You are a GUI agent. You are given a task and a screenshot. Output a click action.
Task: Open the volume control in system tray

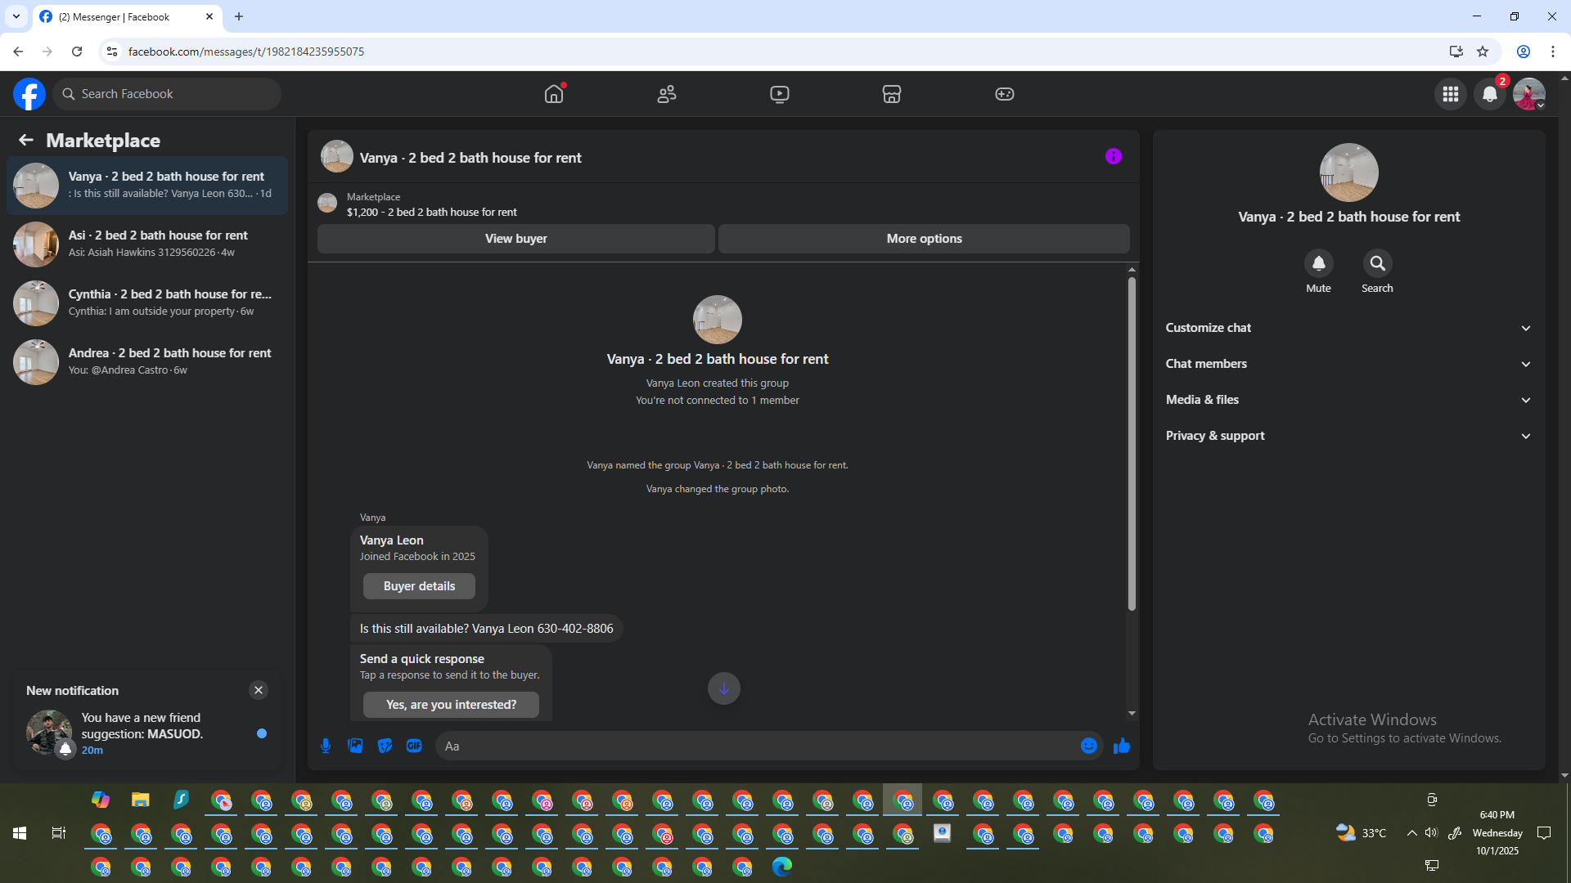point(1431,833)
